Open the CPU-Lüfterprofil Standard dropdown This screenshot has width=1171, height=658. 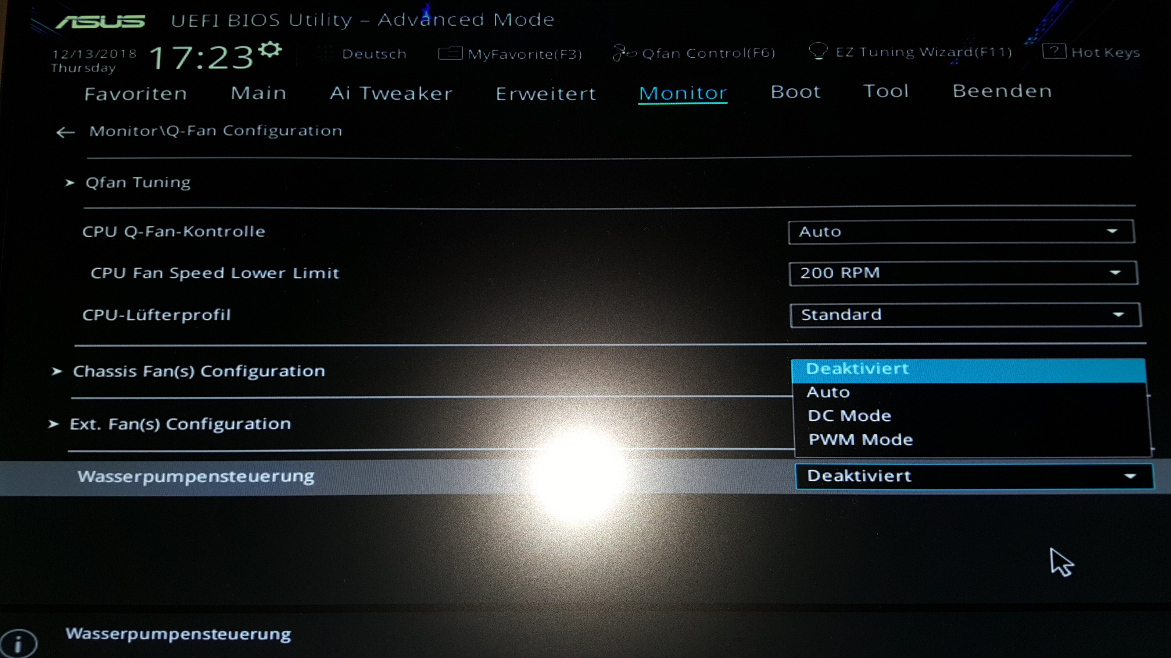[x=965, y=315]
